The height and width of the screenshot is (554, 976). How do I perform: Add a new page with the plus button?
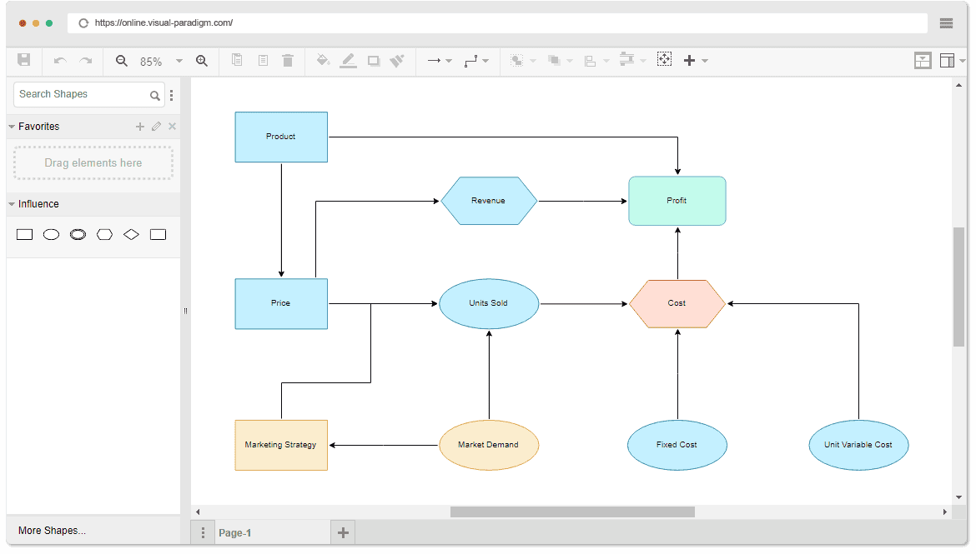point(342,532)
